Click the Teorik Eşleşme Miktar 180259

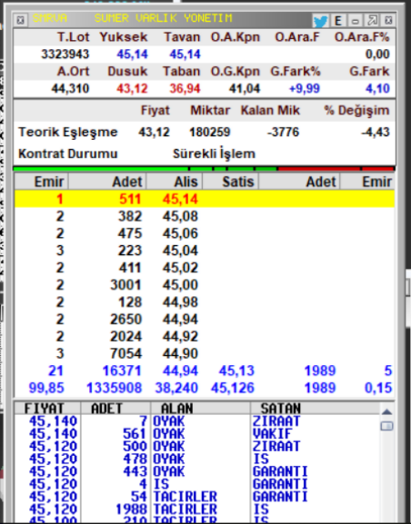(x=210, y=133)
